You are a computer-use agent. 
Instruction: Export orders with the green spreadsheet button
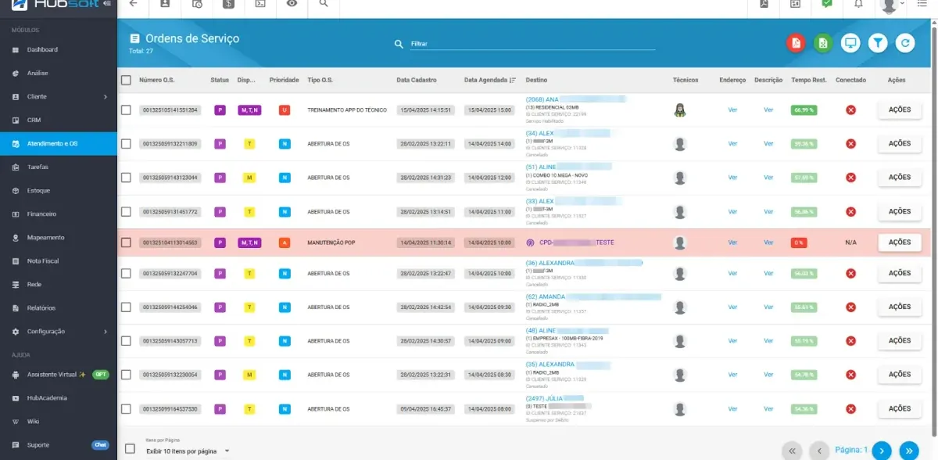pos(823,44)
